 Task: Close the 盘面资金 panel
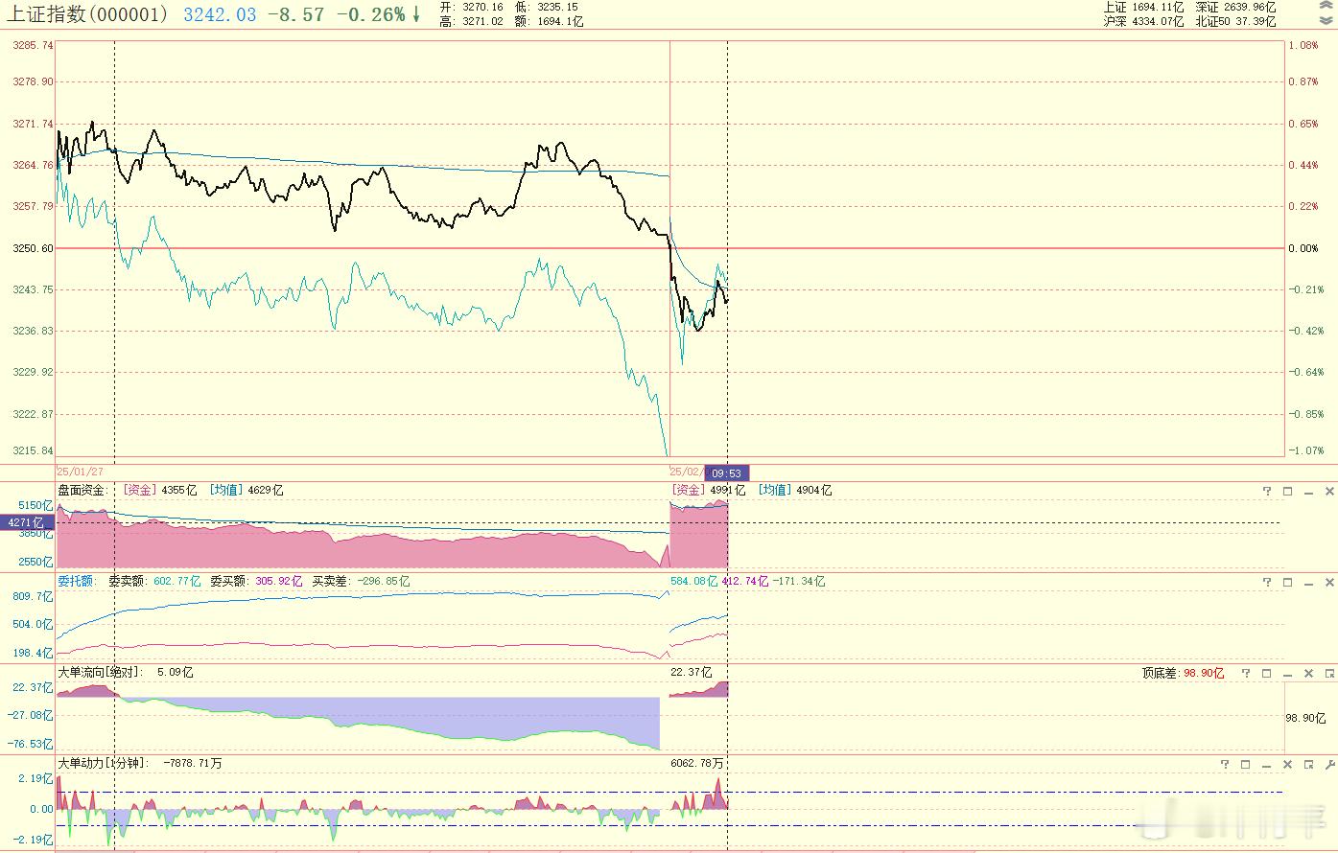(x=1329, y=491)
